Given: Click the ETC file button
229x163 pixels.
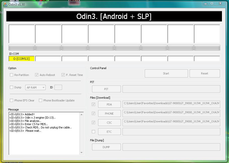Looking at the screenshot, I should 109,132.
